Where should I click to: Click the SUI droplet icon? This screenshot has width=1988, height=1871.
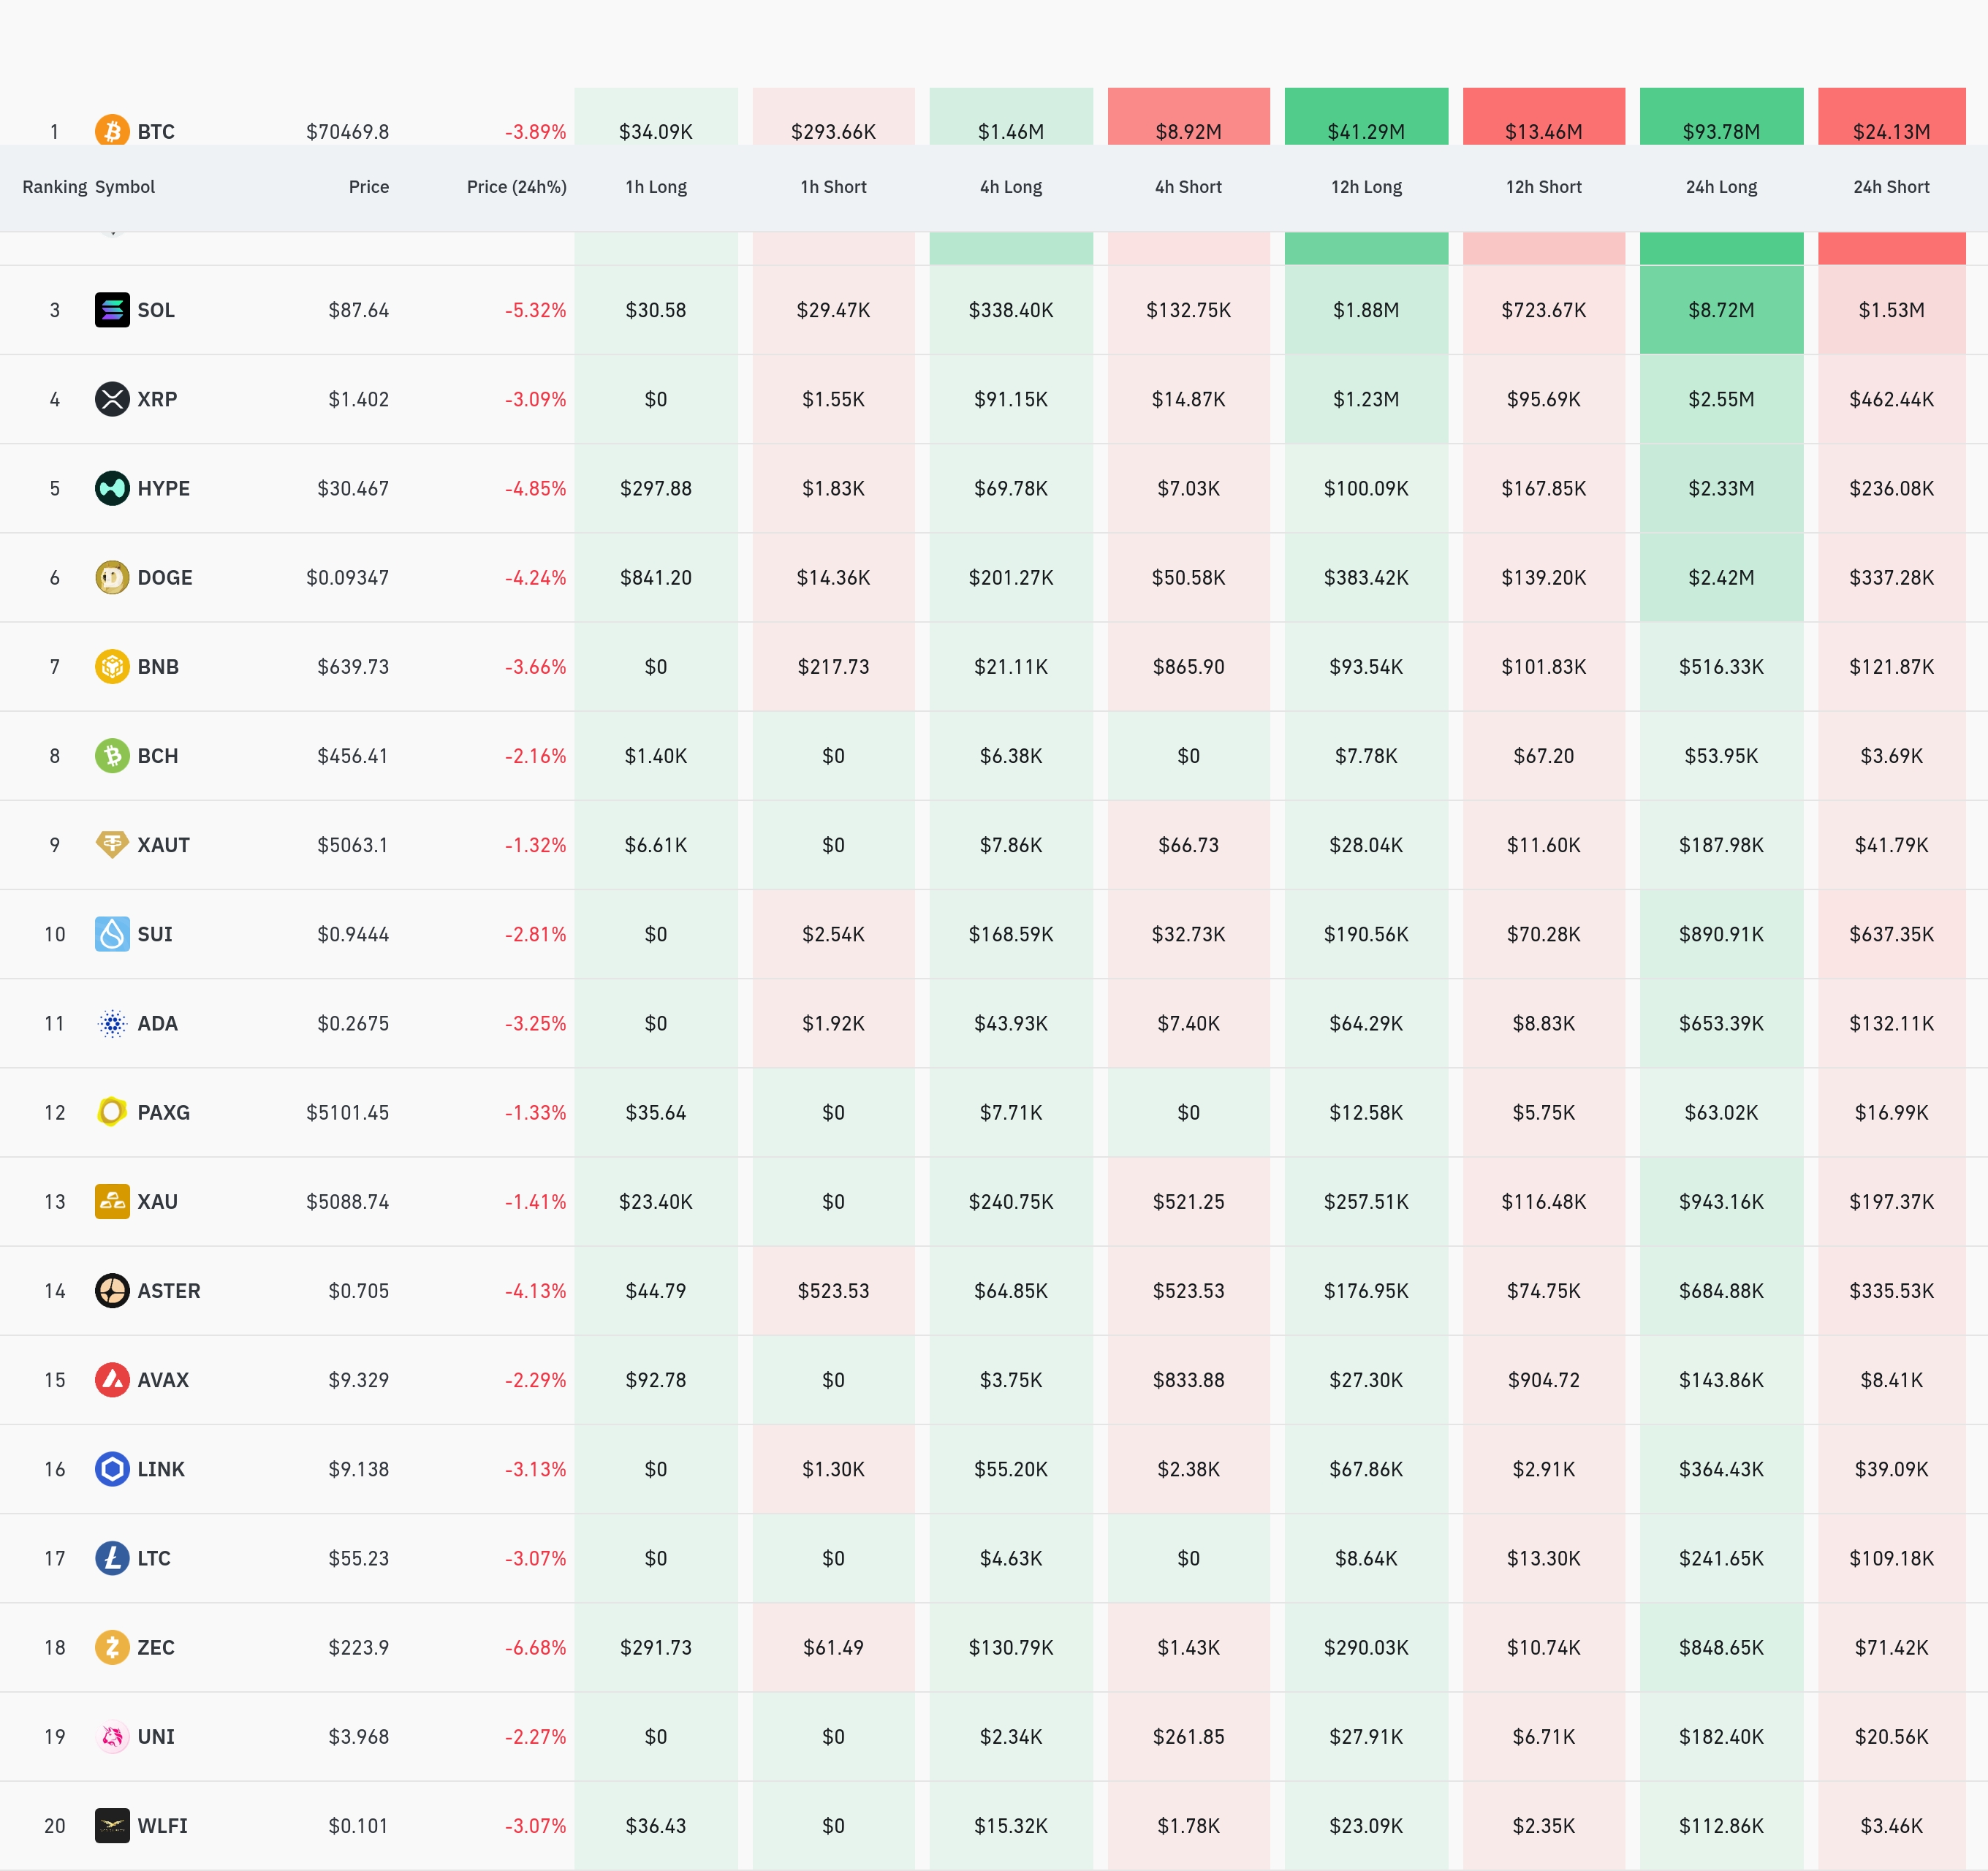[x=112, y=934]
